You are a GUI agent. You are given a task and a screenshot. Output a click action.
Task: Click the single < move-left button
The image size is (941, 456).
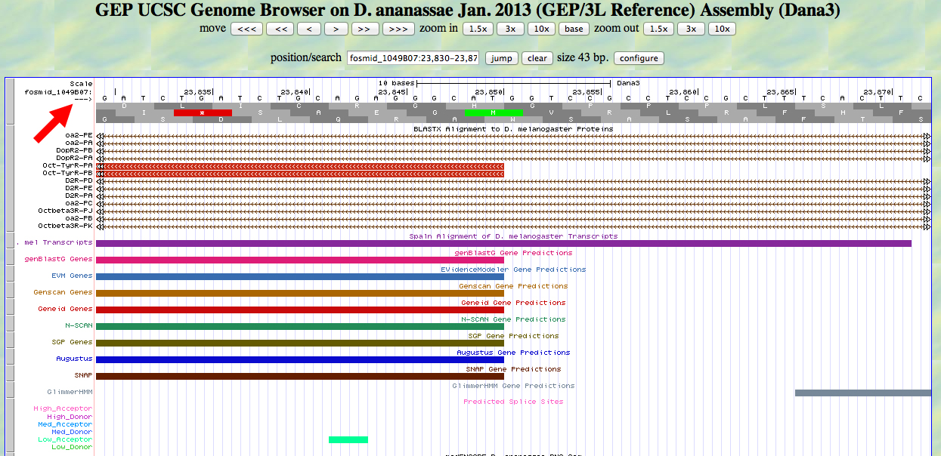308,29
